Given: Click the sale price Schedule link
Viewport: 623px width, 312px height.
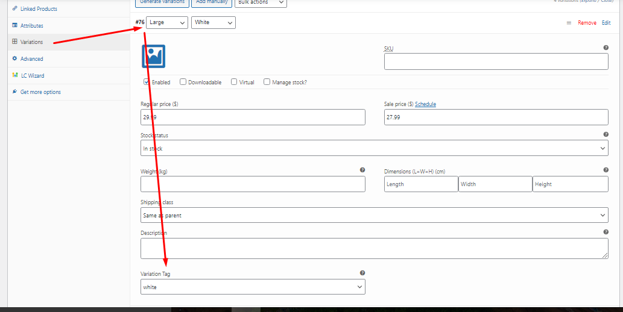Looking at the screenshot, I should coord(425,104).
